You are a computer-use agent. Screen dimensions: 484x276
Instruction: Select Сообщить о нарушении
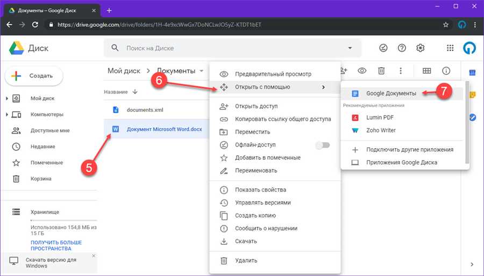[275, 229]
